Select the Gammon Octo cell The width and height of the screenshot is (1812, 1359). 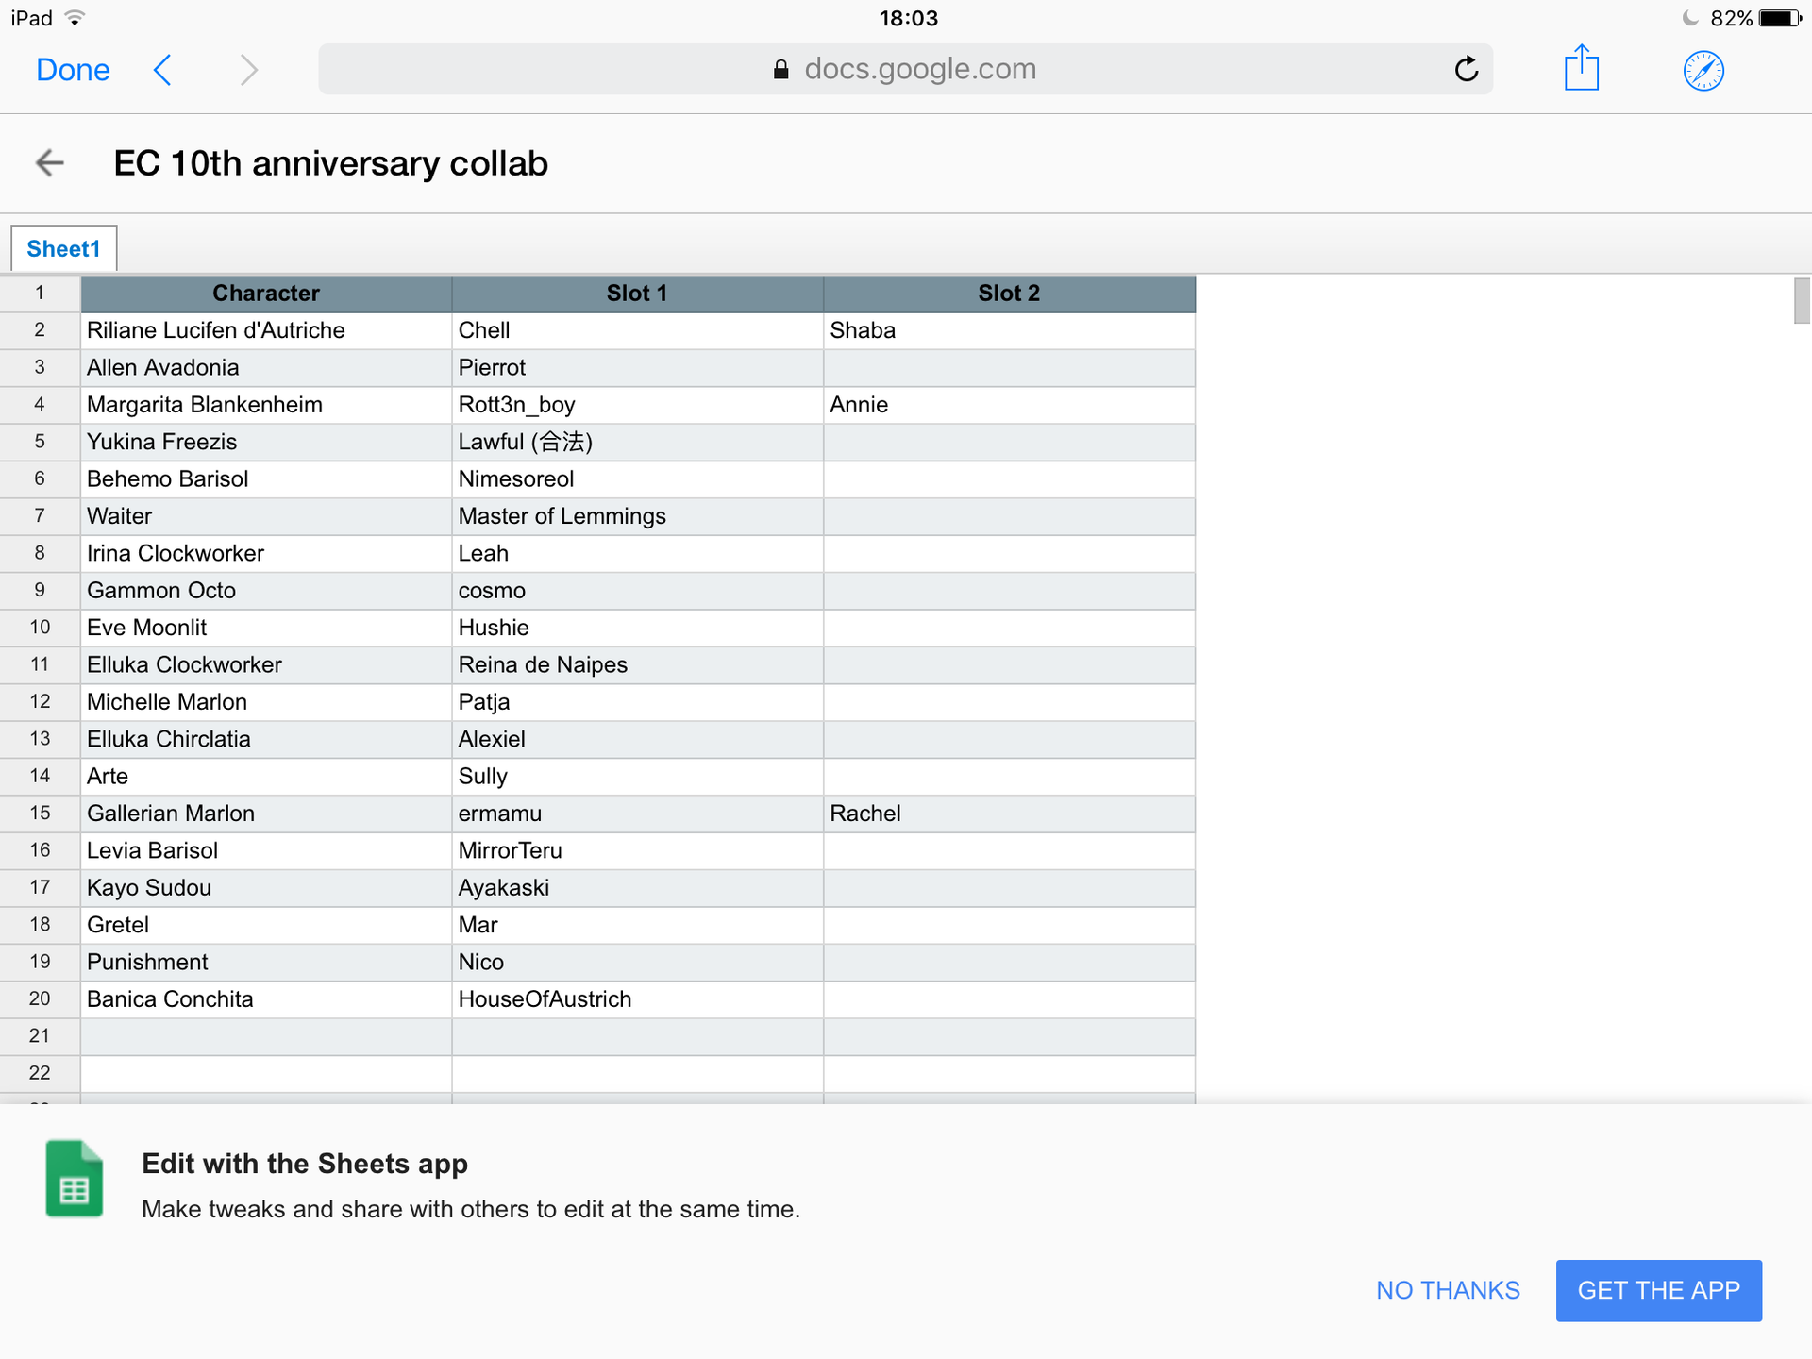pos(266,591)
